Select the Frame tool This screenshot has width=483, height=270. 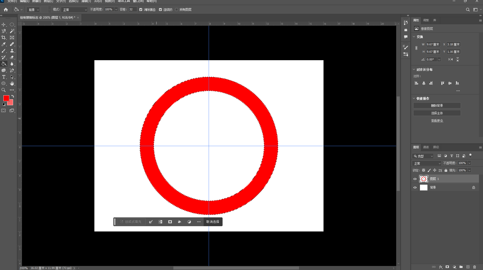coord(12,38)
